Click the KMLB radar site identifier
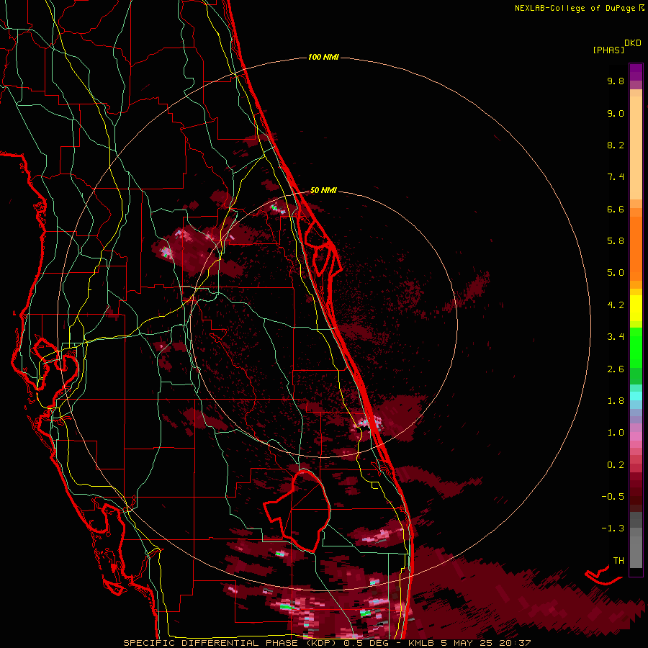The image size is (648, 648). pos(420,643)
